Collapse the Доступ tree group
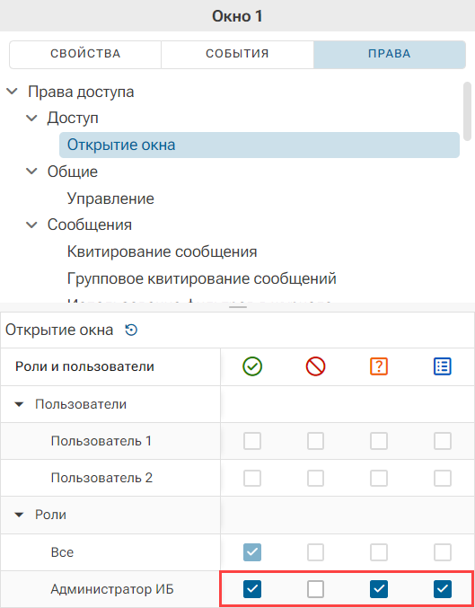Image resolution: width=475 pixels, height=608 pixels. tap(31, 118)
